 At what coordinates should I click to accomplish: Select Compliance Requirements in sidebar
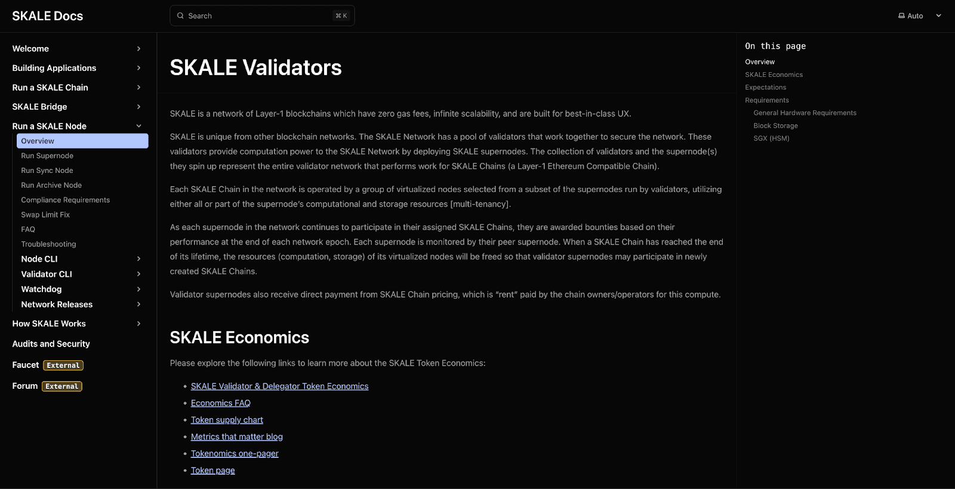[x=65, y=200]
